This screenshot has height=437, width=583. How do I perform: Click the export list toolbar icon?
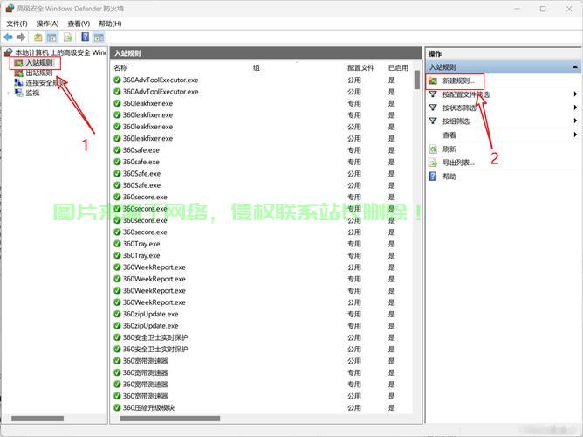(x=68, y=38)
